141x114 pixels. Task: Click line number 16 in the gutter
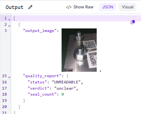4,82
